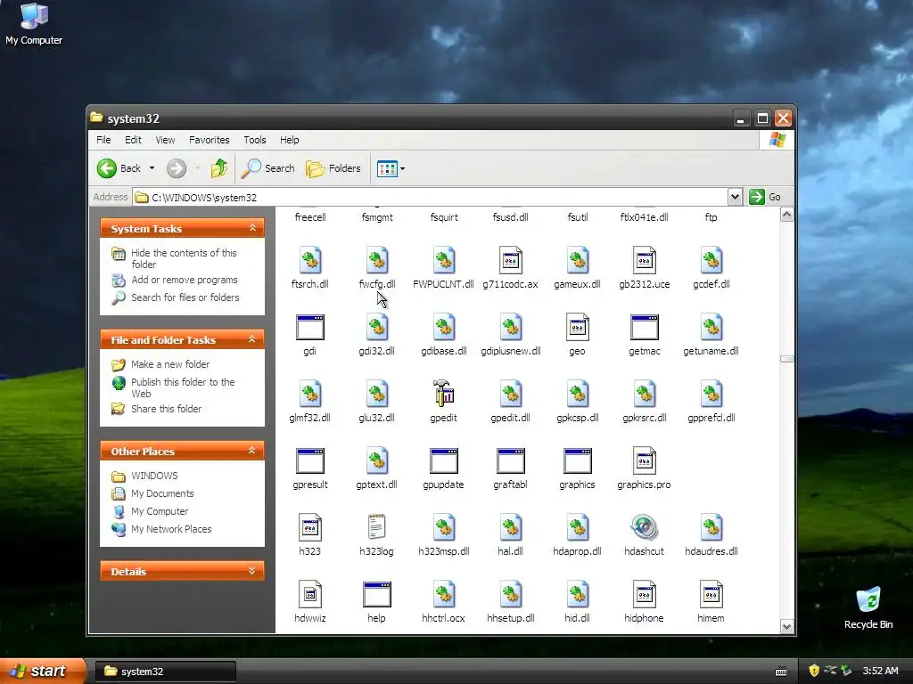The height and width of the screenshot is (684, 913).
Task: Select the gpresult application icon
Action: pyautogui.click(x=309, y=460)
